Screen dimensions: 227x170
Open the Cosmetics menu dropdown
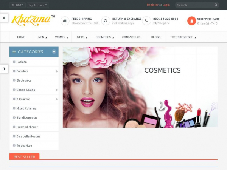tap(104, 37)
